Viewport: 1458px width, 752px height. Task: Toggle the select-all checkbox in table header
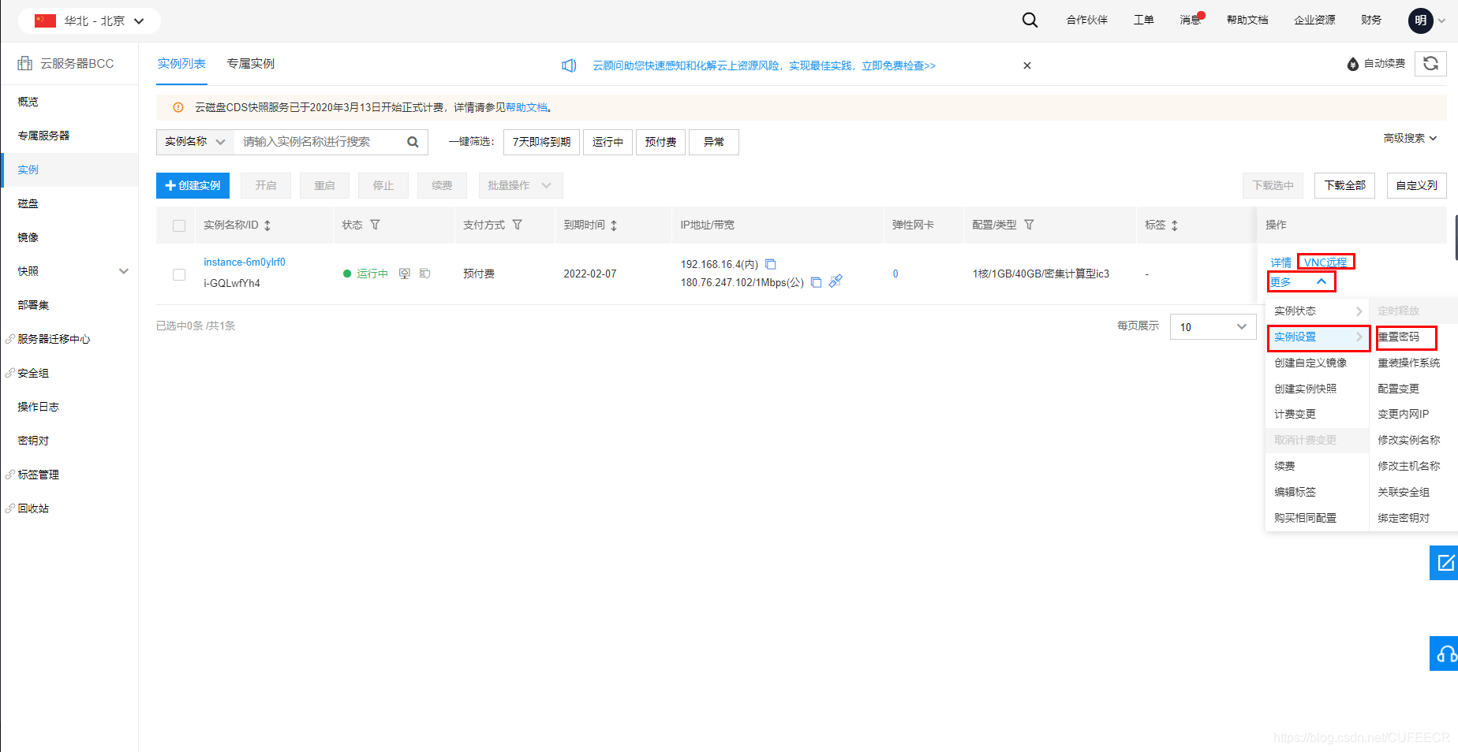click(179, 225)
